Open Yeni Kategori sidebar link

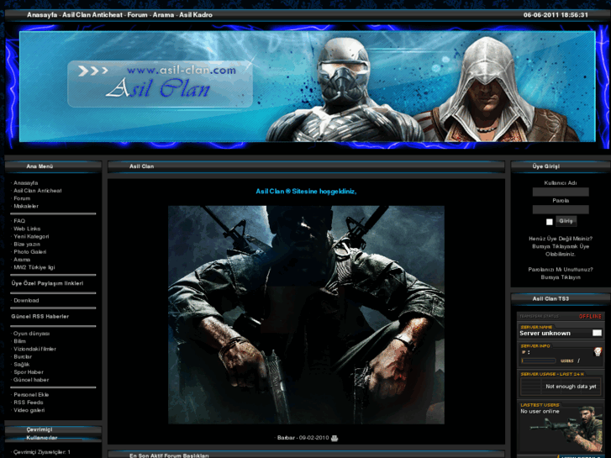pos(31,237)
